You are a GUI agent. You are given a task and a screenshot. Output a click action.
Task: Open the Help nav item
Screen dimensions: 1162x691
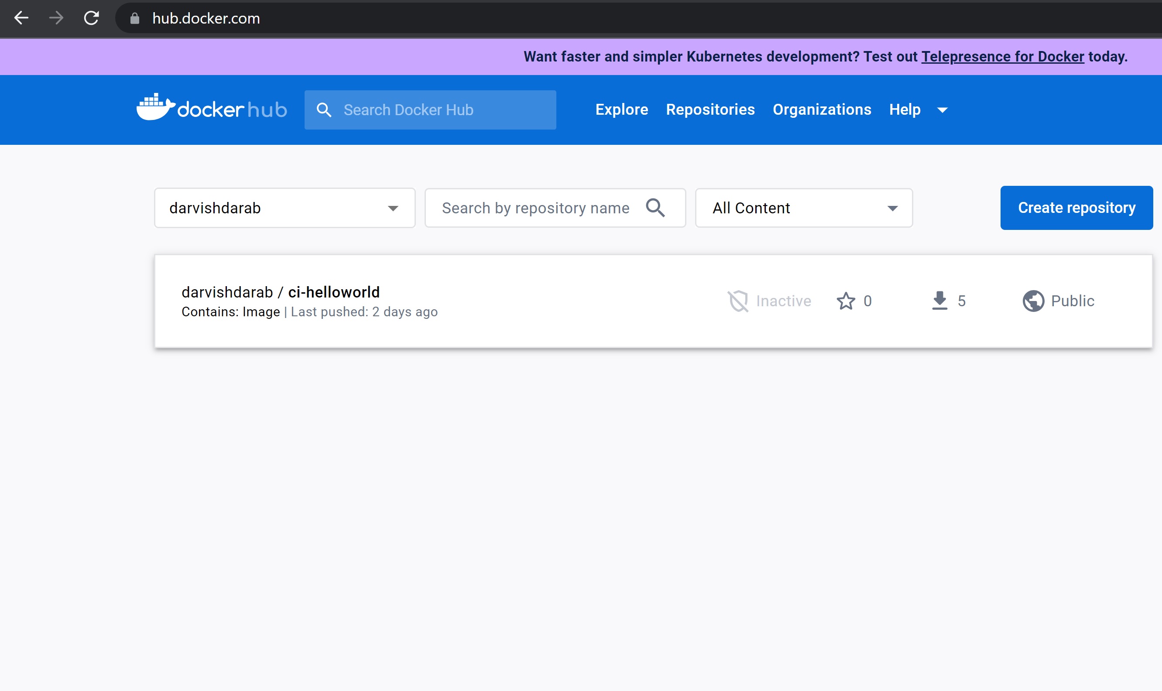coord(905,109)
